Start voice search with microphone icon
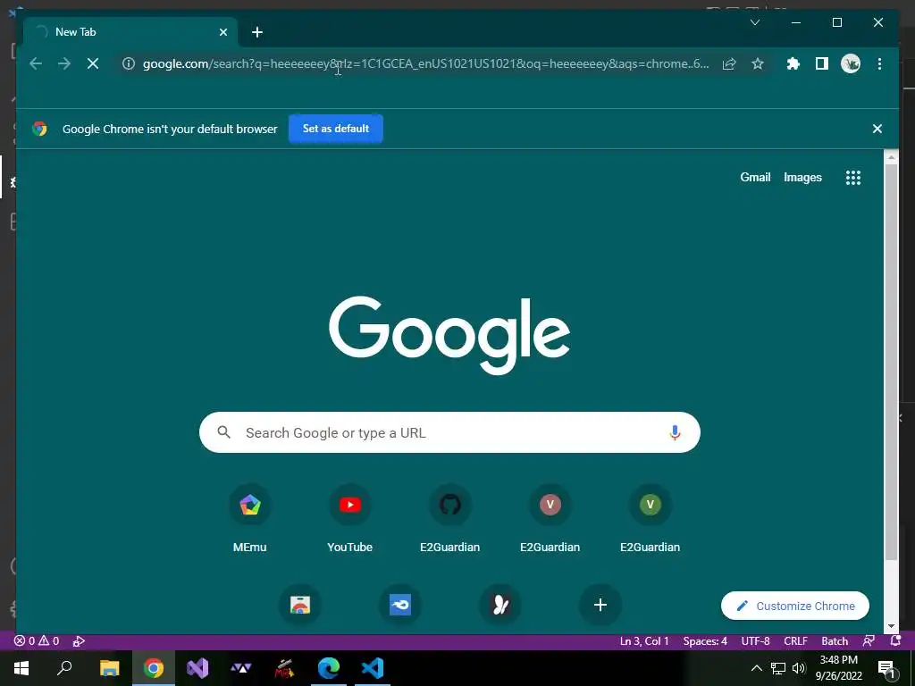Image resolution: width=915 pixels, height=686 pixels. (675, 432)
